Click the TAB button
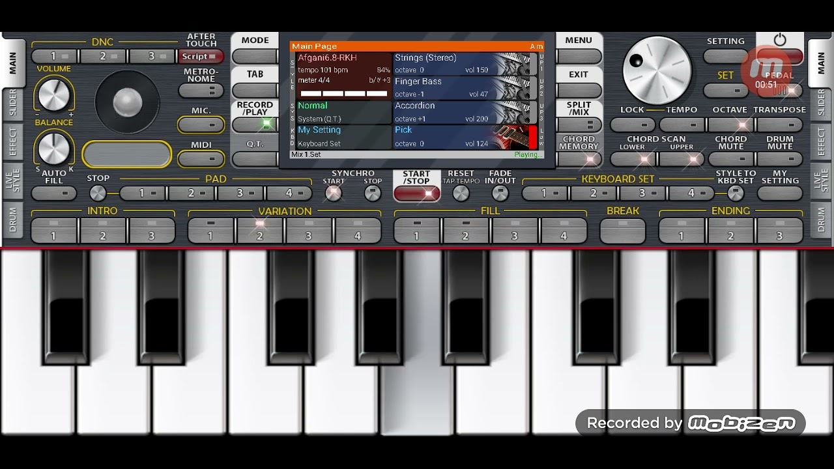Image resolution: width=834 pixels, height=469 pixels. pos(255,91)
